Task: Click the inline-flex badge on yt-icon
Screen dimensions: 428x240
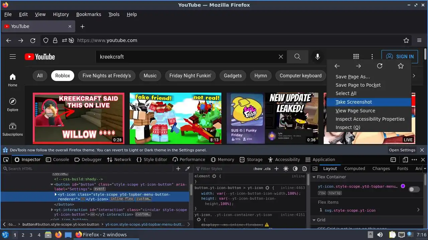Action: [122, 199]
